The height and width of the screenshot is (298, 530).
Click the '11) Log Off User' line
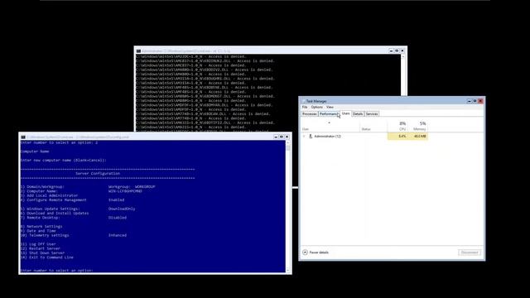[38, 243]
